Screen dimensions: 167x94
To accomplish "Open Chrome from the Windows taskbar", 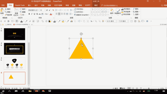I will 43,91.
